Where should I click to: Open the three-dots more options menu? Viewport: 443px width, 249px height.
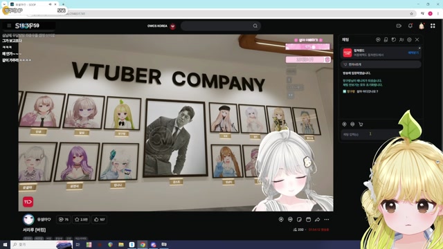327,219
